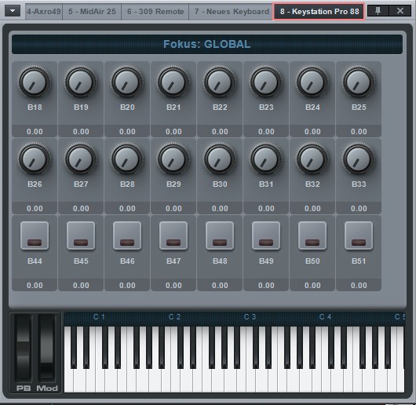Open the 7 - Neues Keyboard tab
Viewport: 416px width, 405px height.
232,12
